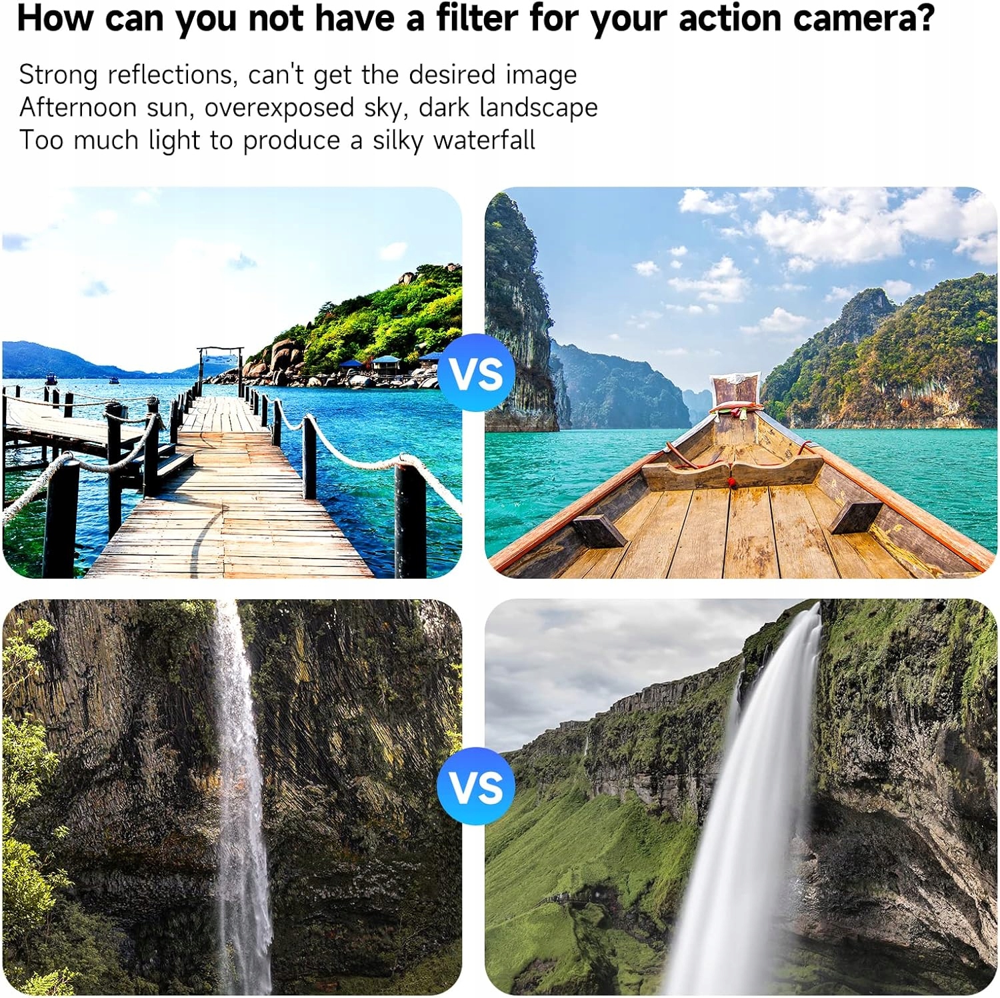
Task: Click the boat's bow ornament
Action: pos(735,391)
